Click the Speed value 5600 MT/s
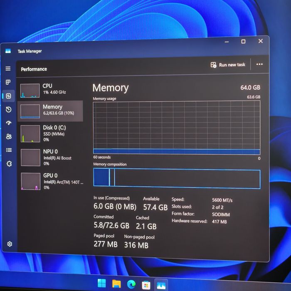 222,200
